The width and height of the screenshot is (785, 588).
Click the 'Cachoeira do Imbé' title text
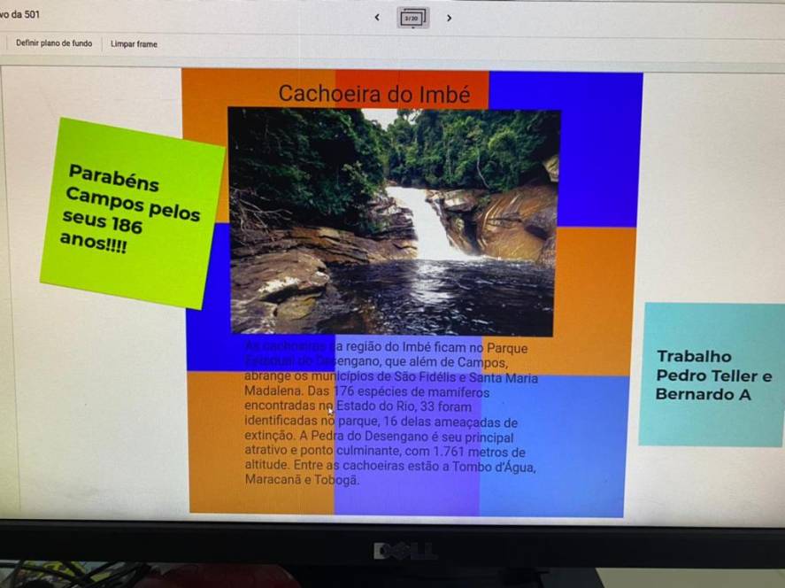pyautogui.click(x=373, y=94)
